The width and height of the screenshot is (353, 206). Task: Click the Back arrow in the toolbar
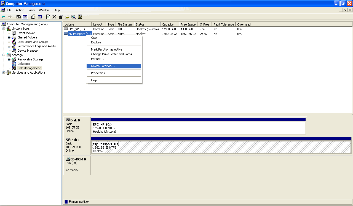point(4,17)
